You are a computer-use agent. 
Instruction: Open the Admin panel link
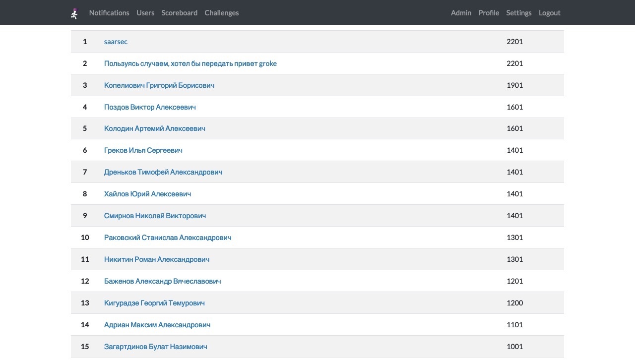click(x=461, y=13)
